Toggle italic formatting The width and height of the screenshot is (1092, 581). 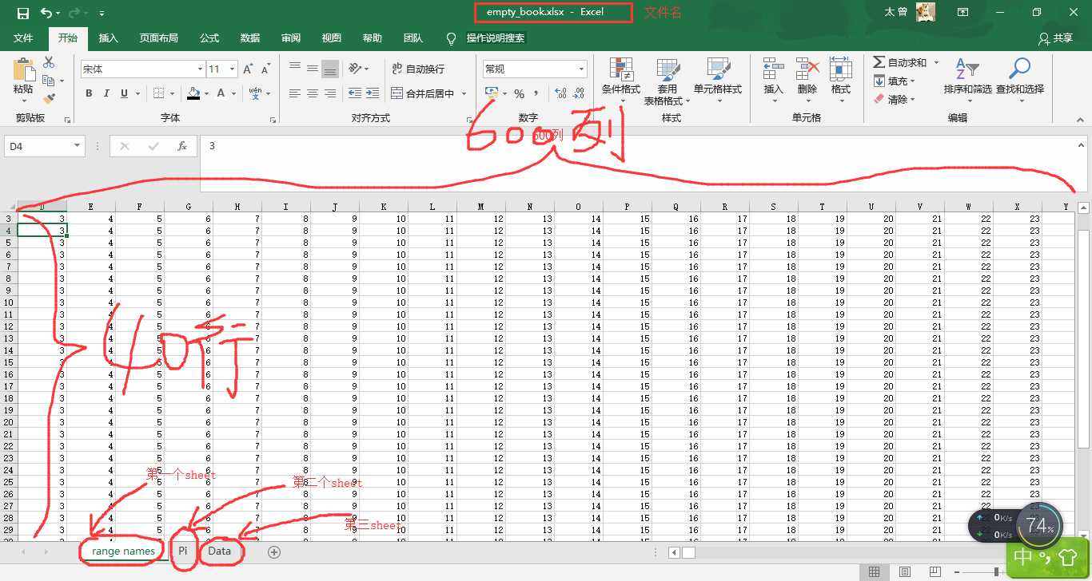107,93
